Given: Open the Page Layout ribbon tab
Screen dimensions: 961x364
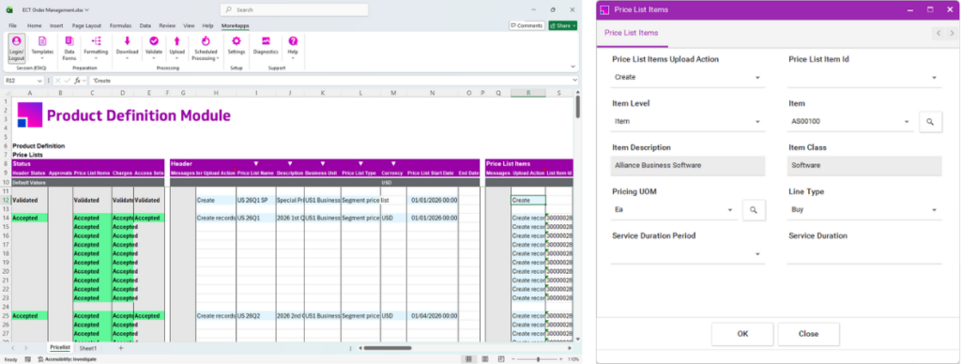Looking at the screenshot, I should pyautogui.click(x=86, y=25).
